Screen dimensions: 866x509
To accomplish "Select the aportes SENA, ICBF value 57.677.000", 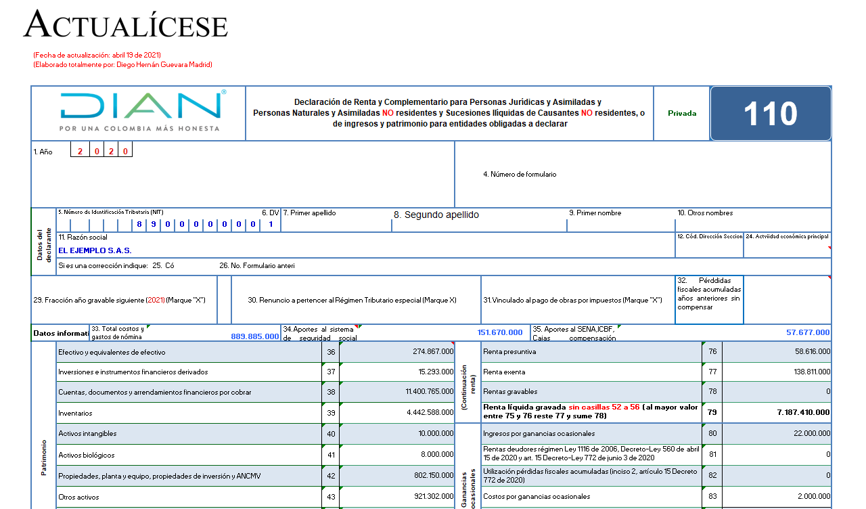I will (x=808, y=332).
